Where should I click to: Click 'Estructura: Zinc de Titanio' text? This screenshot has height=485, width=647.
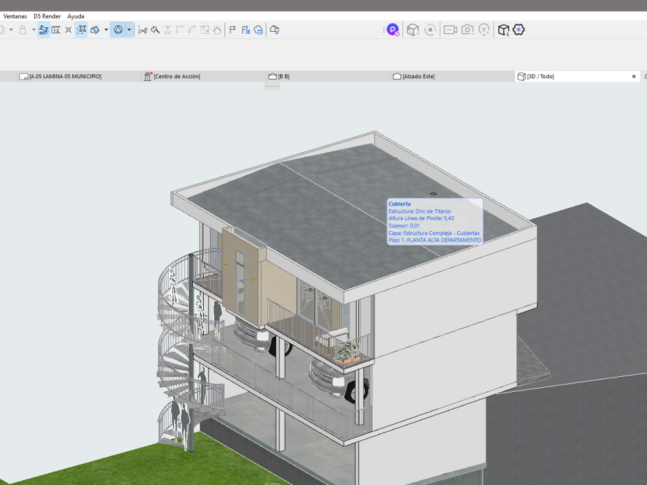(420, 211)
